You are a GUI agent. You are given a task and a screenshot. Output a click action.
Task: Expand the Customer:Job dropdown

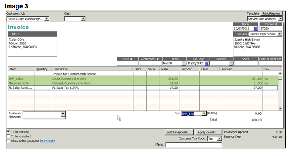[x=47, y=19]
